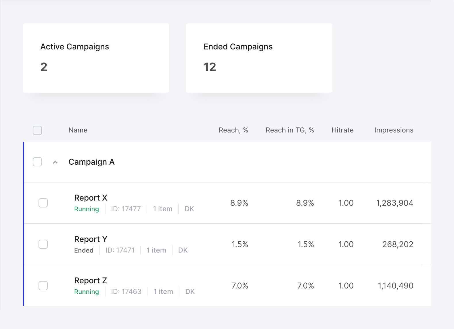Check the Campaign A row checkbox
This screenshot has height=329, width=454.
click(x=37, y=162)
